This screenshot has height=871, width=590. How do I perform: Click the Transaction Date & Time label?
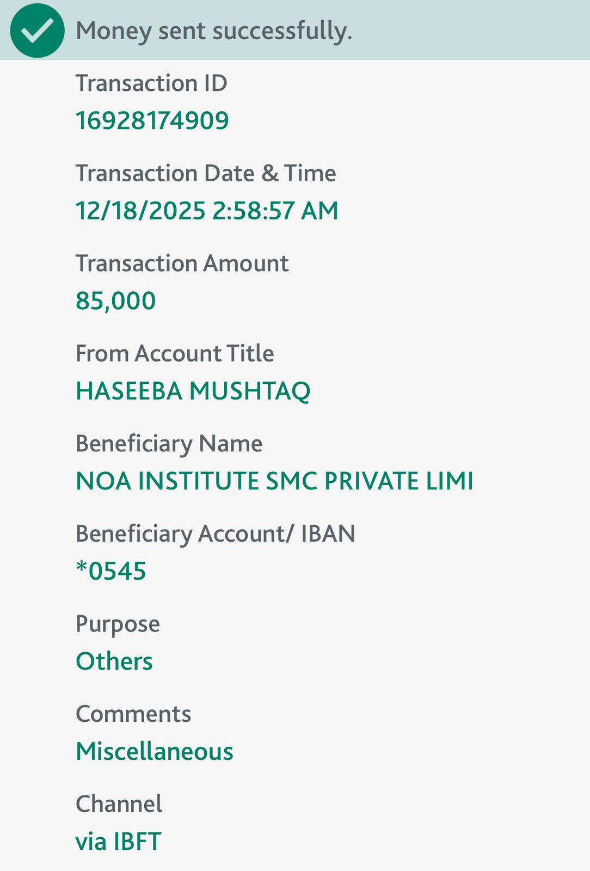206,173
